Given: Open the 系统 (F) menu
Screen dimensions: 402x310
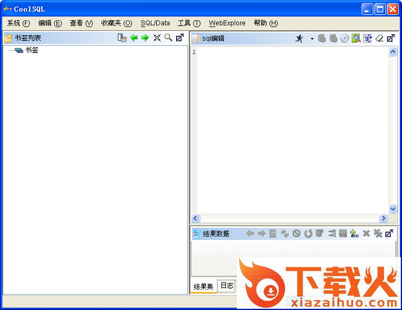Looking at the screenshot, I should point(18,23).
